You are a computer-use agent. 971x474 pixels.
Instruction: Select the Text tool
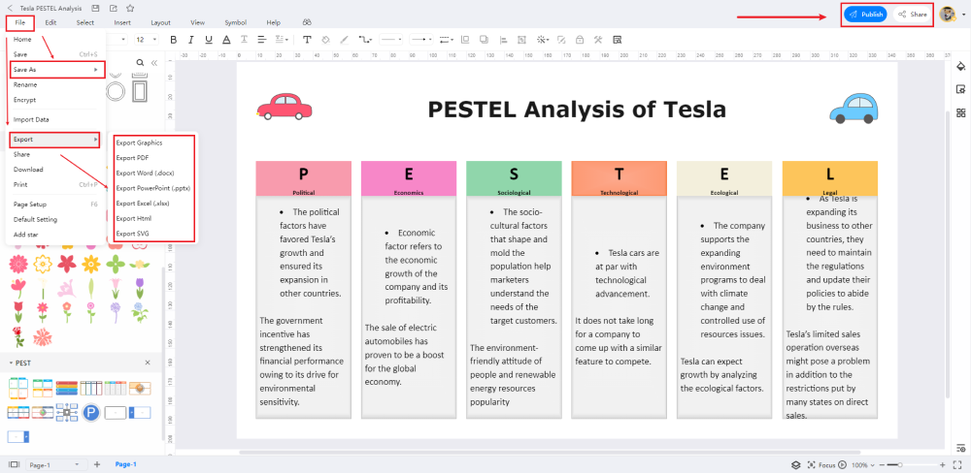[x=307, y=40]
